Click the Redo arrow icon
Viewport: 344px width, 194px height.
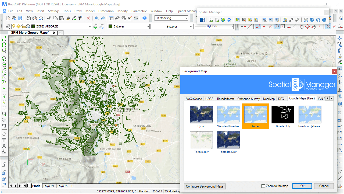click(103, 18)
